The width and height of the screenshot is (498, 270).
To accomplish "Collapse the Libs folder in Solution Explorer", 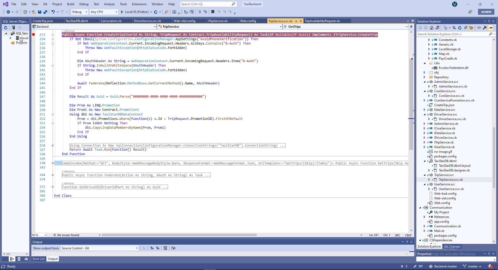I will 425,63.
